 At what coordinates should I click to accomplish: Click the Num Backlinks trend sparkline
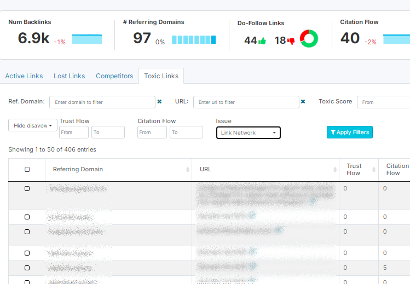coord(87,39)
